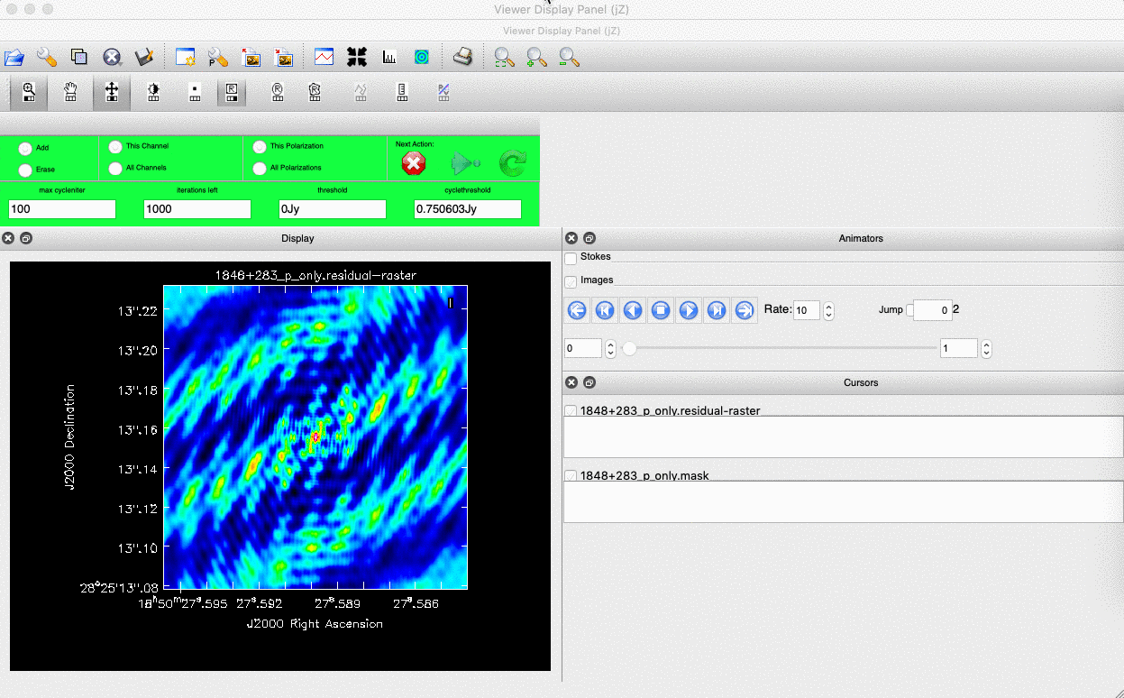Viewport: 1124px width, 698px height.
Task: Click the green circular continue arrow
Action: coord(513,163)
